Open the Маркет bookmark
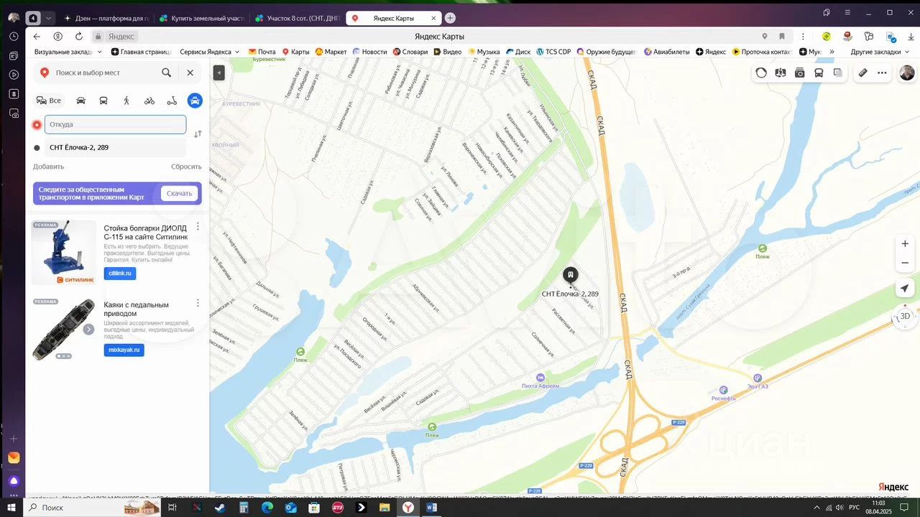920x517 pixels. 331,52
